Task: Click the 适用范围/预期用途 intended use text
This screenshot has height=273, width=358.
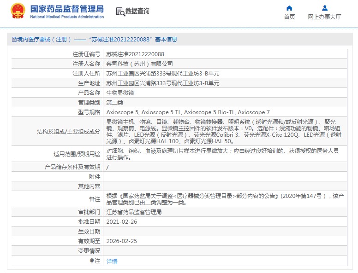Action: pyautogui.click(x=222, y=154)
